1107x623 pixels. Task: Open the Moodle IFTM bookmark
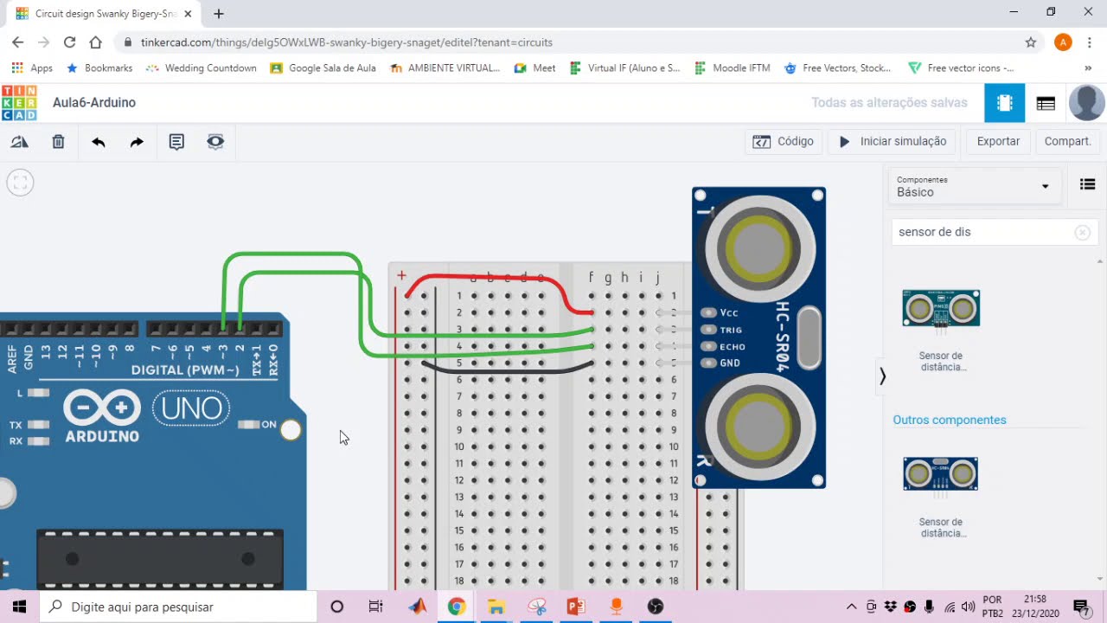click(732, 67)
